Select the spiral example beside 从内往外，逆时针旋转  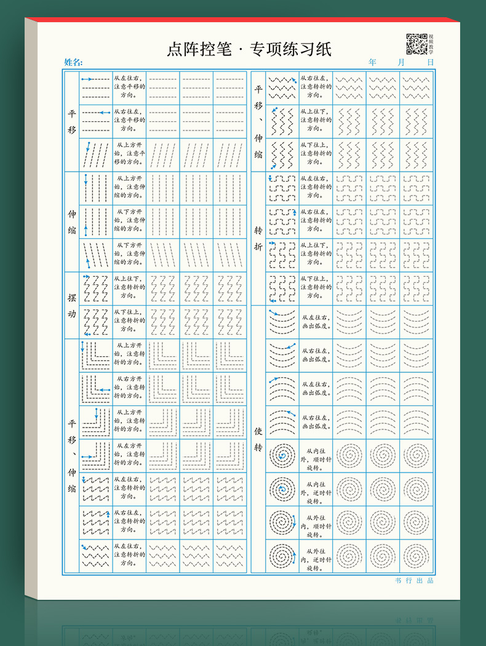coord(282,489)
